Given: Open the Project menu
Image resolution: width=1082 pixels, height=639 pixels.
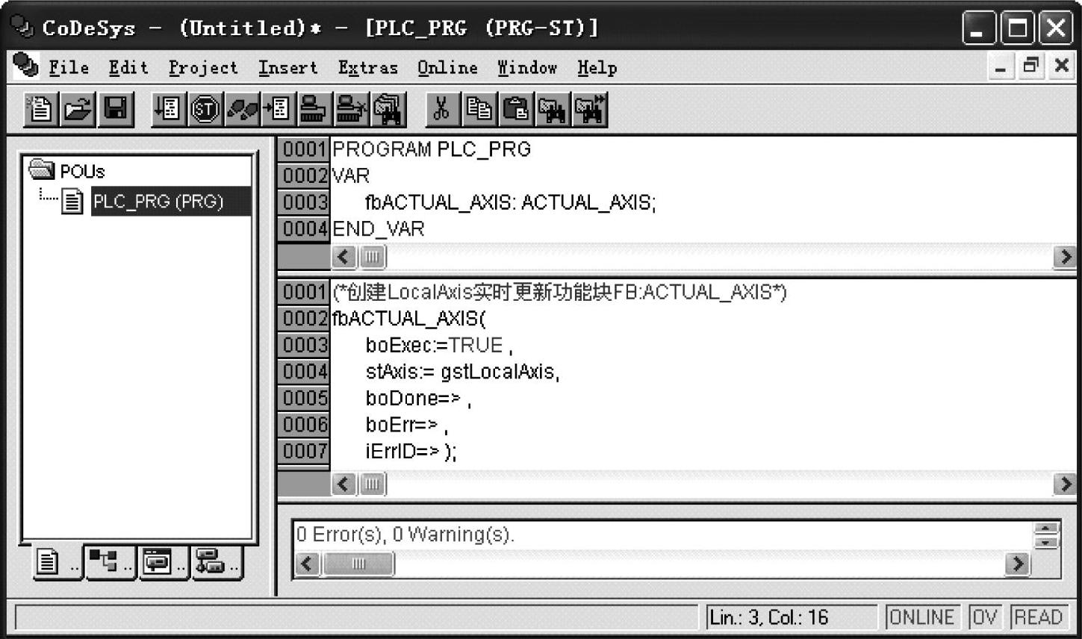Looking at the screenshot, I should coord(203,68).
